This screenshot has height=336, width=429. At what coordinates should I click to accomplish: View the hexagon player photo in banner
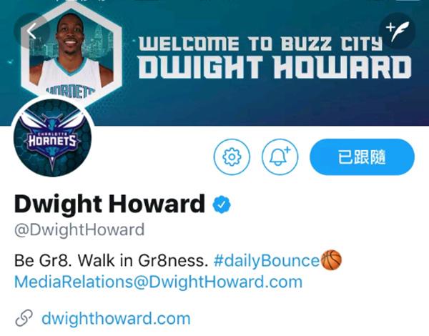click(x=71, y=55)
